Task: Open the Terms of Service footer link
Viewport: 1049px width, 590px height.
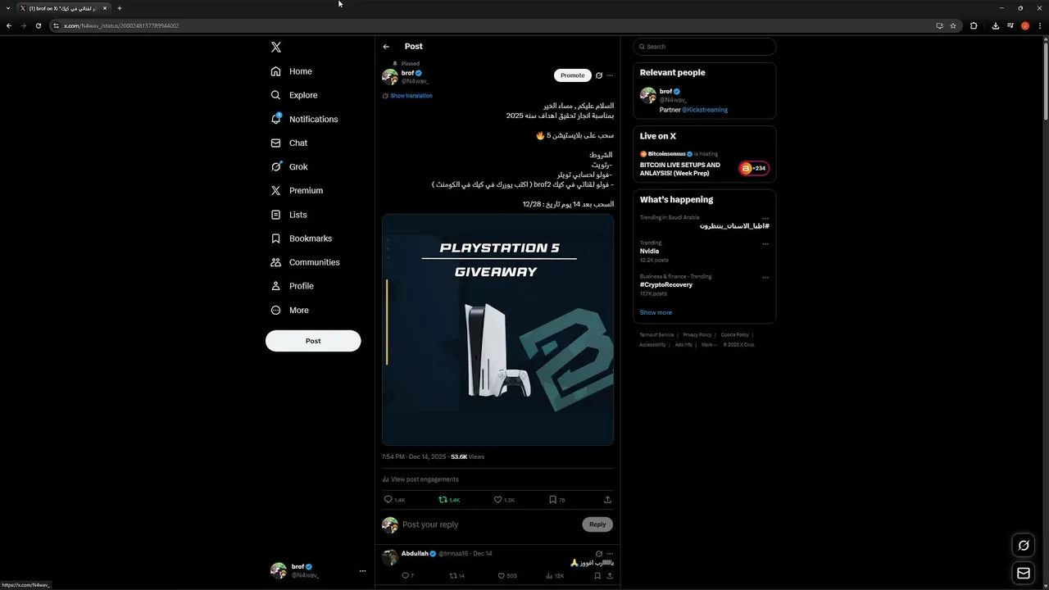Action: (656, 335)
